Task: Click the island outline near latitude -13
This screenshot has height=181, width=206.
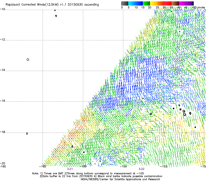Action: (28, 60)
